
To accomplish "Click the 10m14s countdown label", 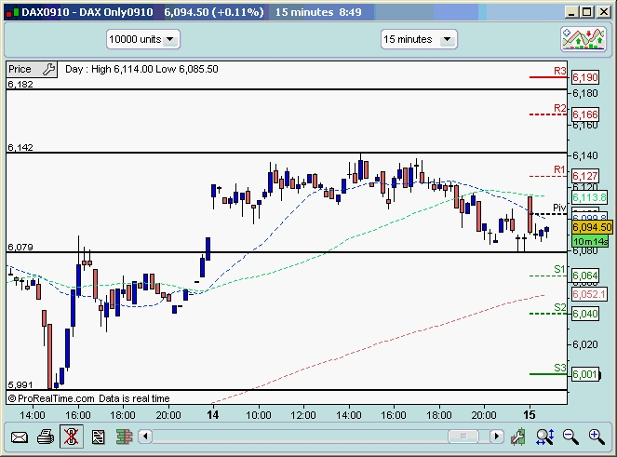I will [590, 241].
